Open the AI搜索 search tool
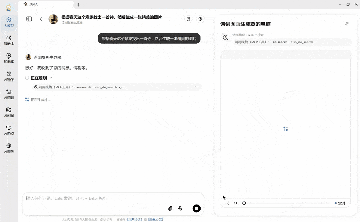The image size is (360, 222). (9, 148)
